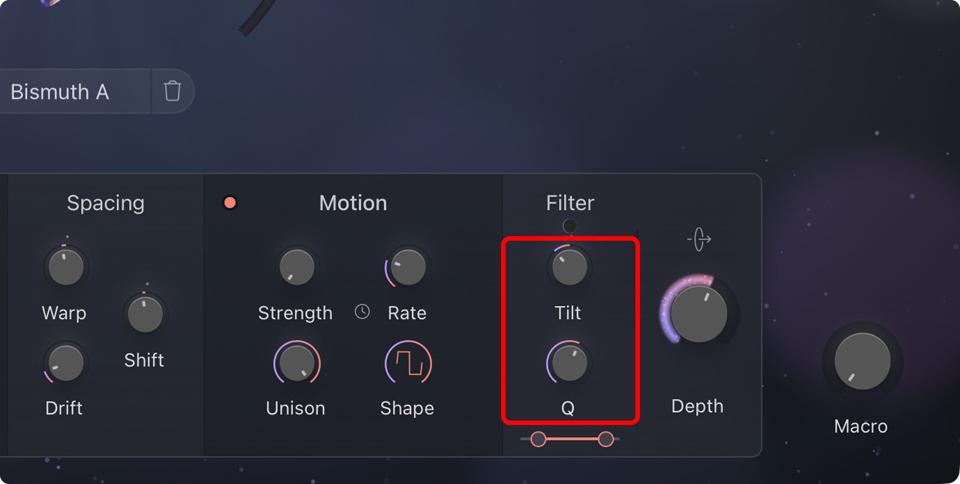Click the Warp knob
Image resolution: width=960 pixels, height=484 pixels.
pos(66,267)
